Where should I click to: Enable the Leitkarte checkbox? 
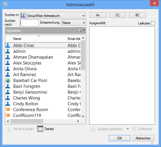pos(153,23)
